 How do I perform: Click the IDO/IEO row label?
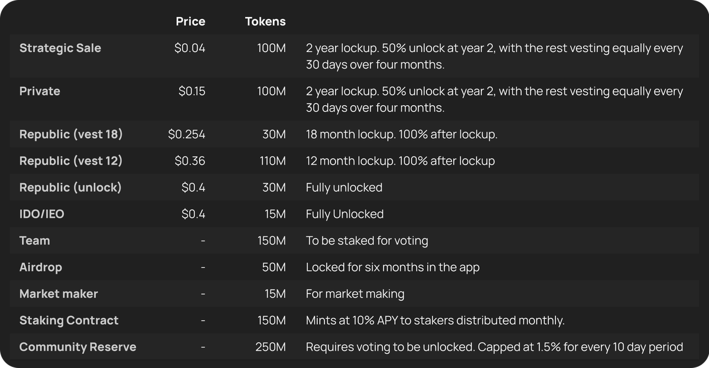[42, 214]
